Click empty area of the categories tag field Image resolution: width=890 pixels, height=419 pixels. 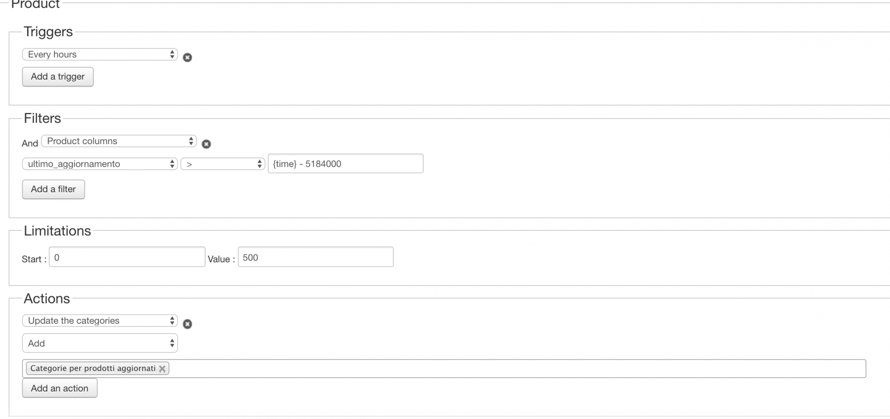click(489, 369)
